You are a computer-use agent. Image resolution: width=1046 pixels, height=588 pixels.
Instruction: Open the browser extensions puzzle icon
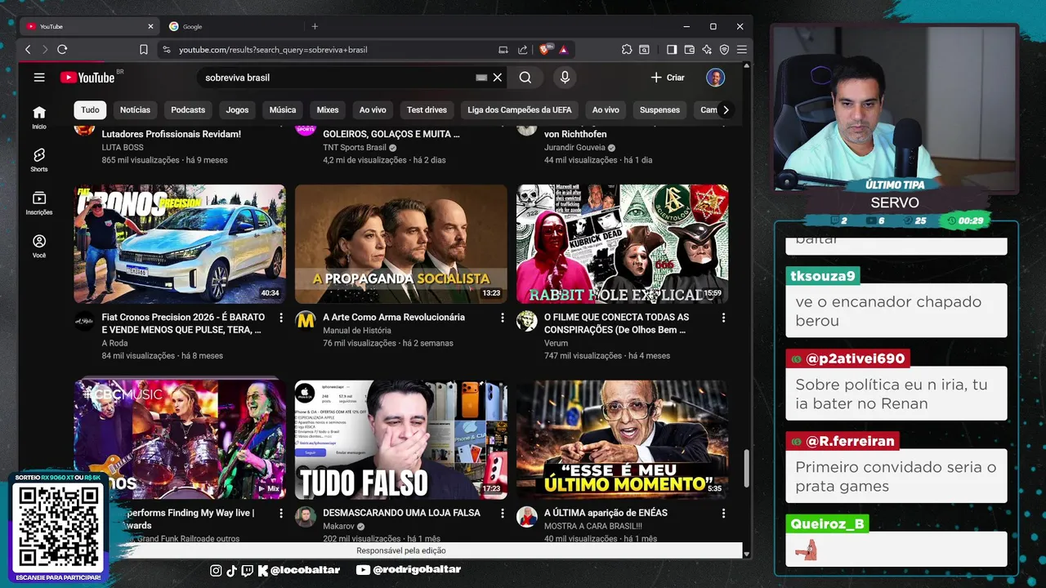[627, 50]
